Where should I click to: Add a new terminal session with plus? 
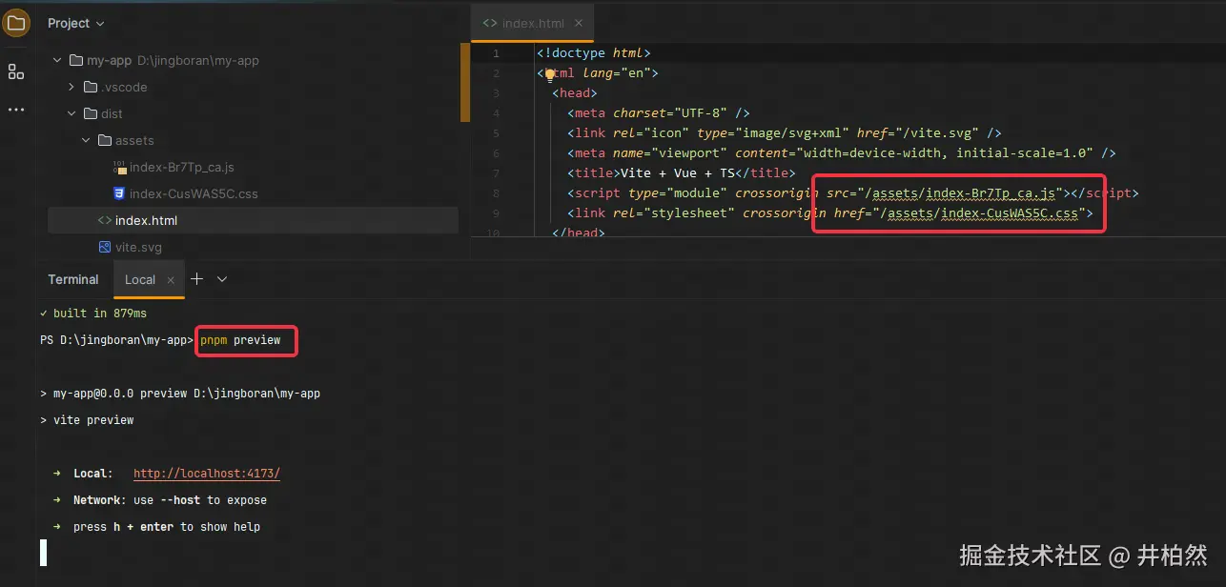(x=197, y=279)
